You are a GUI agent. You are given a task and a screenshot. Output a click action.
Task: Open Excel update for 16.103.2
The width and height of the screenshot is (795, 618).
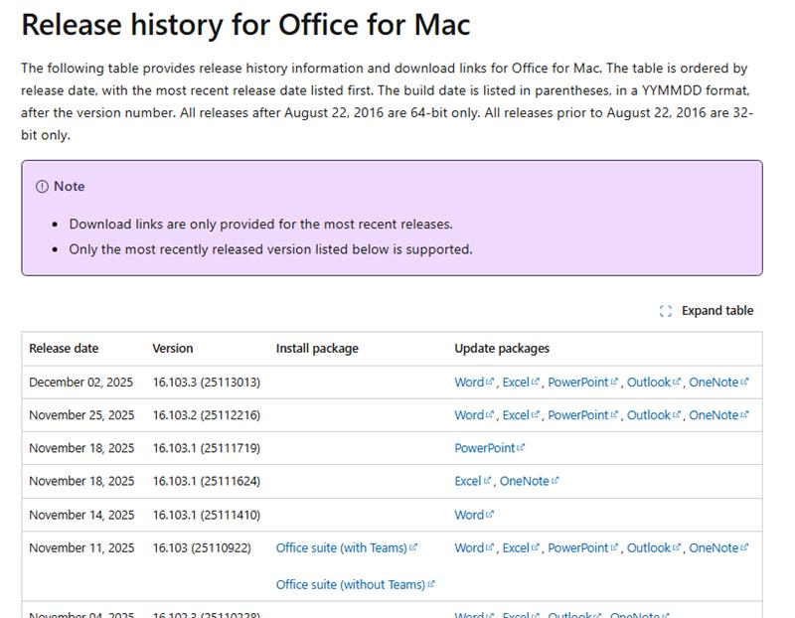coord(521,414)
